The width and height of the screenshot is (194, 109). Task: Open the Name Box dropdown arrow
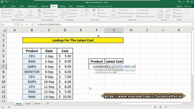coord(14,25)
